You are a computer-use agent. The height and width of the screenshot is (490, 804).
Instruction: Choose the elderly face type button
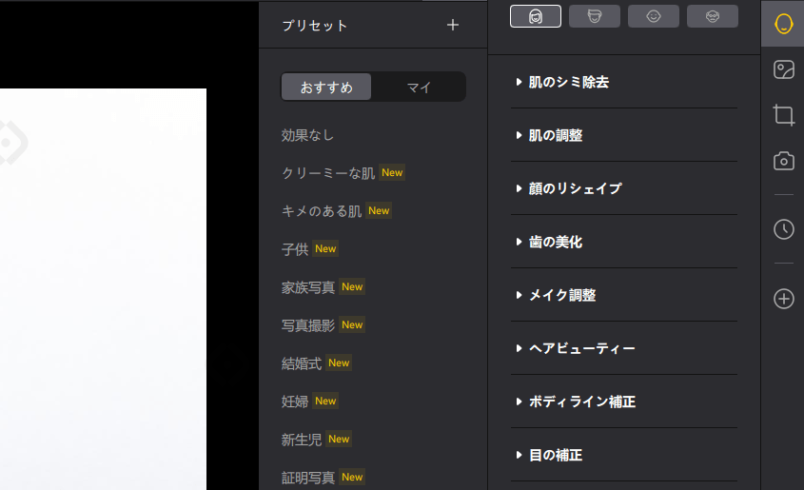coord(713,16)
